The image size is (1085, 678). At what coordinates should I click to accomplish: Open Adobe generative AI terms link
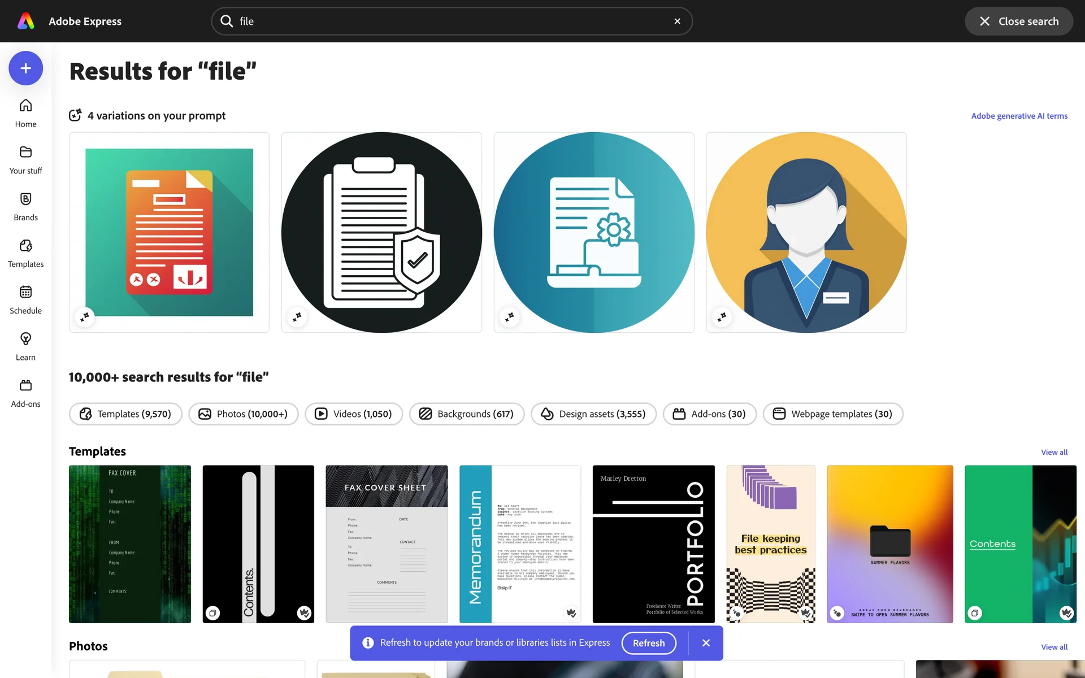point(1019,116)
